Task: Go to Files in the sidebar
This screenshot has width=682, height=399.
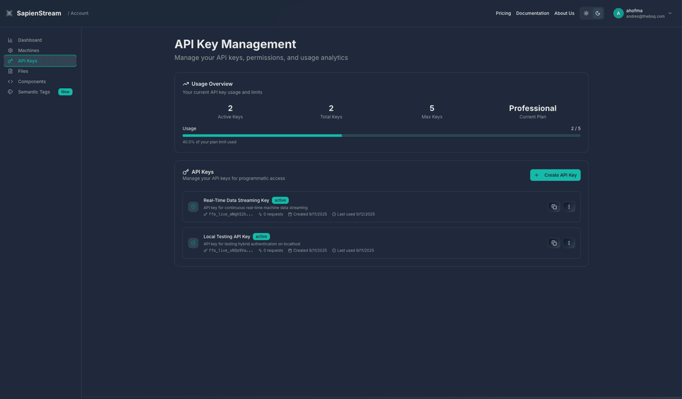Action: 23,71
